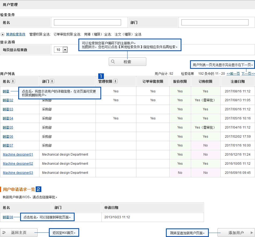
Task: Click the sort icon beside 姓名 column header
Action: pos(13,81)
